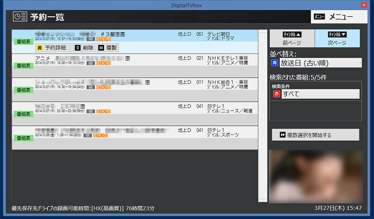
Task: Click the 番組表 tag on the NHK総合1・東京 entry
Action: pos(22,90)
